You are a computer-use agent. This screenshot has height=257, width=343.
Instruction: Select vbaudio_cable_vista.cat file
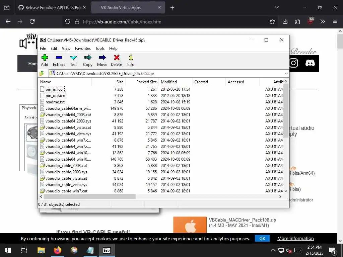[66, 178]
